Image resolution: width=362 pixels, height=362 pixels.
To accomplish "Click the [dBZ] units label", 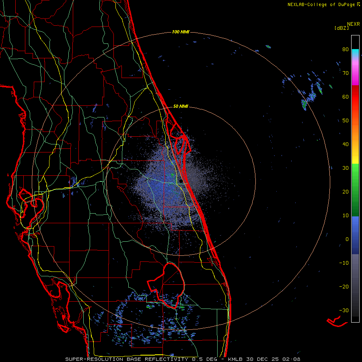I will (x=341, y=28).
